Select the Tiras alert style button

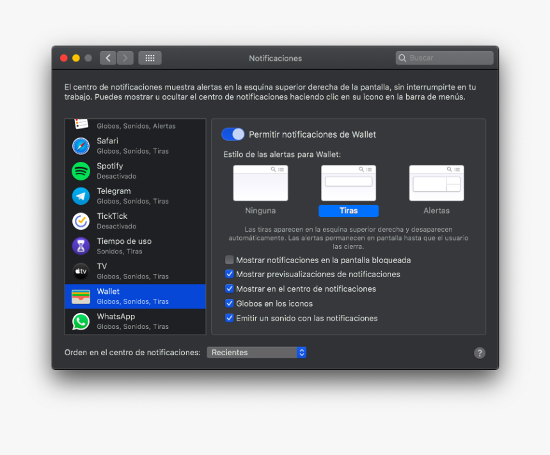point(348,210)
